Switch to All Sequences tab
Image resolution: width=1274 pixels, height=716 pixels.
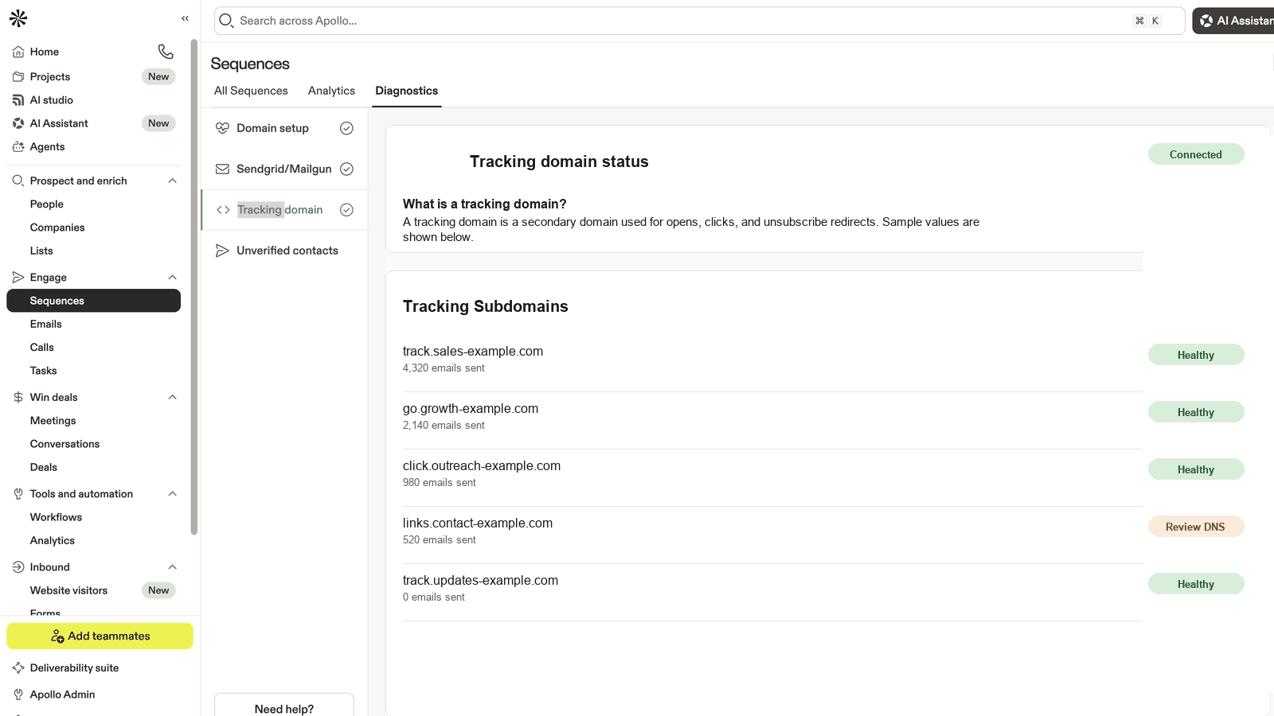(251, 91)
